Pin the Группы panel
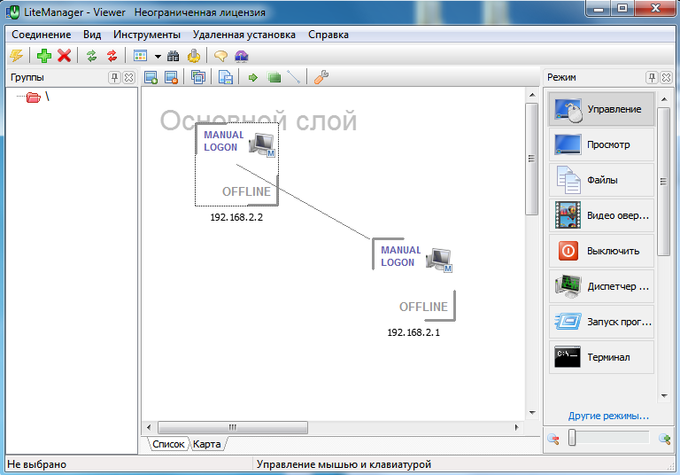The height and width of the screenshot is (475, 680). click(x=114, y=77)
